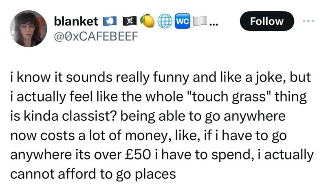Viewport: 326px width, 190px height.
Task: Click the blue WC emoji
Action: coord(181,21)
